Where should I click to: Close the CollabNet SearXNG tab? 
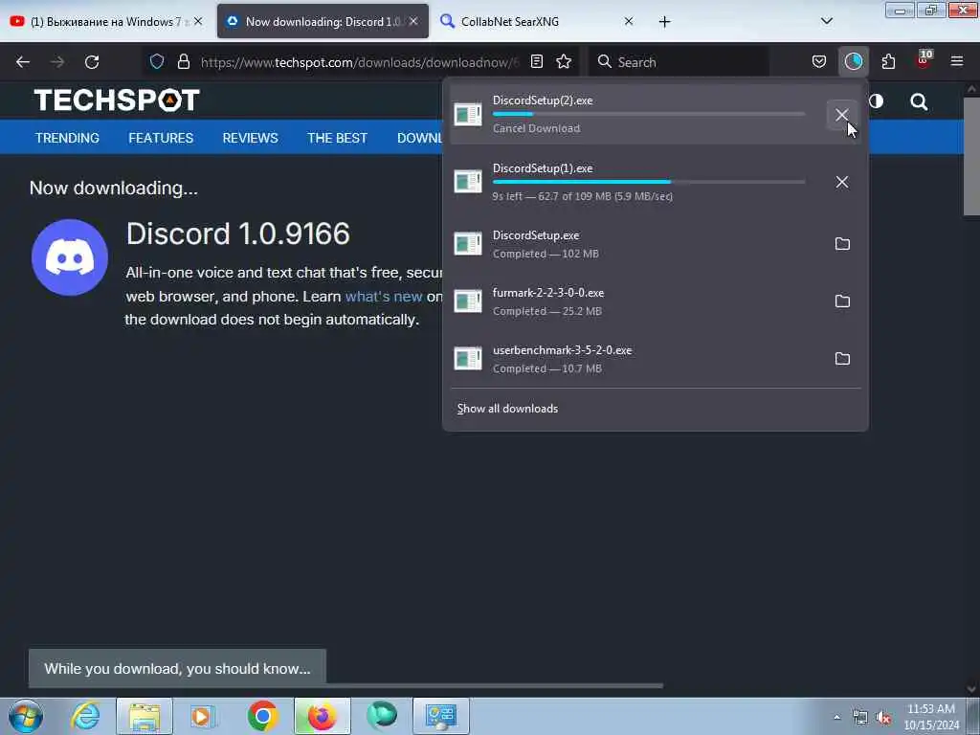click(x=629, y=21)
